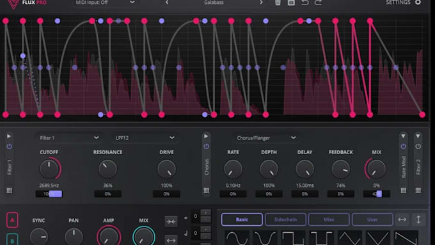The height and width of the screenshot is (245, 435).
Task: Collapse the Chorus module triangle
Action: pos(206,136)
